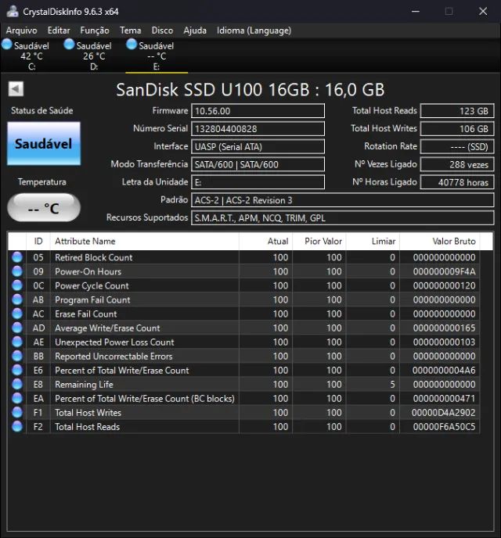The width and height of the screenshot is (501, 538).
Task: Click status orb for Reported Uncorrectable Errors
Action: (x=17, y=356)
